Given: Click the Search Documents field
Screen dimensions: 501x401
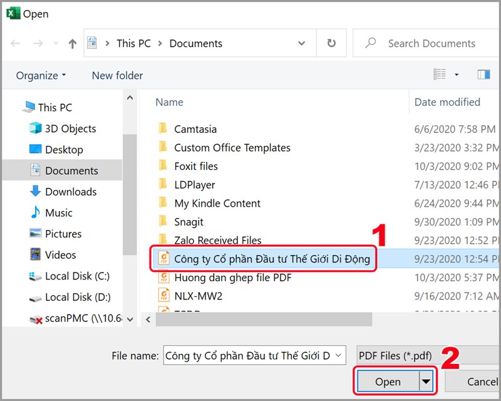Looking at the screenshot, I should tap(427, 43).
